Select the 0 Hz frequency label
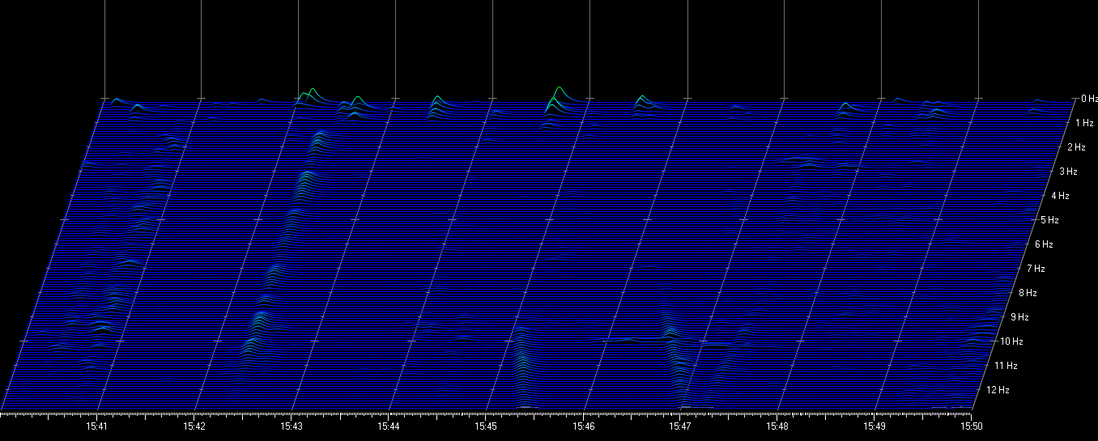 [1088, 99]
